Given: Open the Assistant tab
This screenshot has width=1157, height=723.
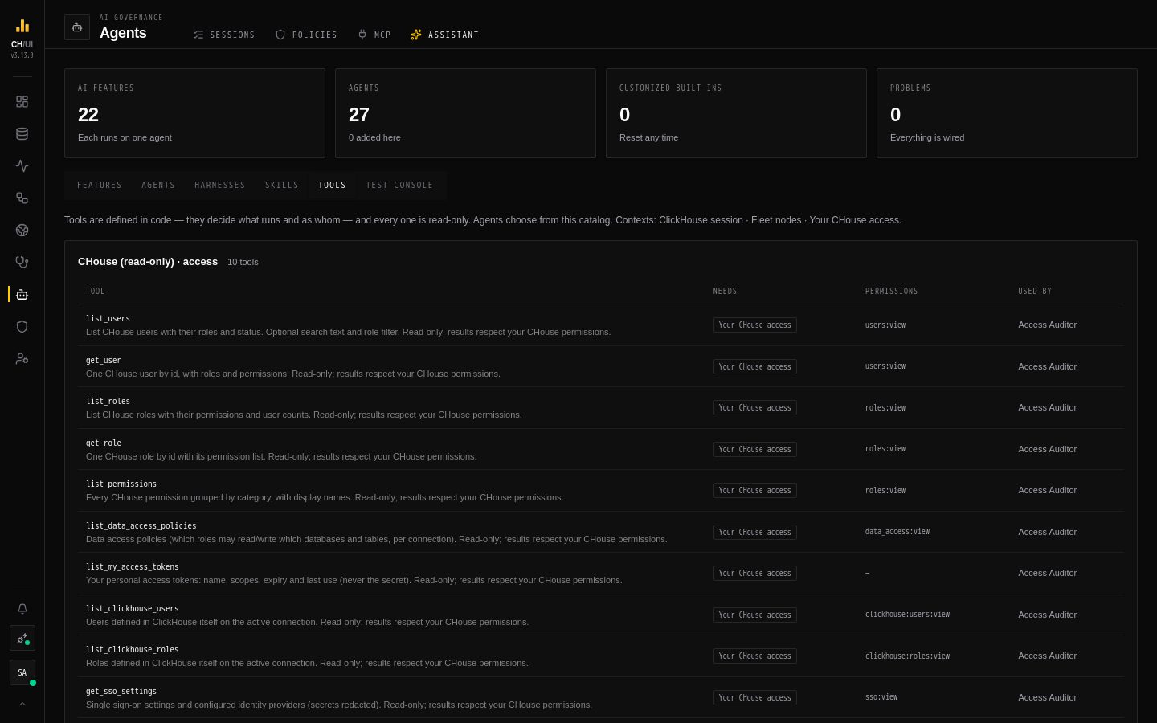Looking at the screenshot, I should pos(444,35).
